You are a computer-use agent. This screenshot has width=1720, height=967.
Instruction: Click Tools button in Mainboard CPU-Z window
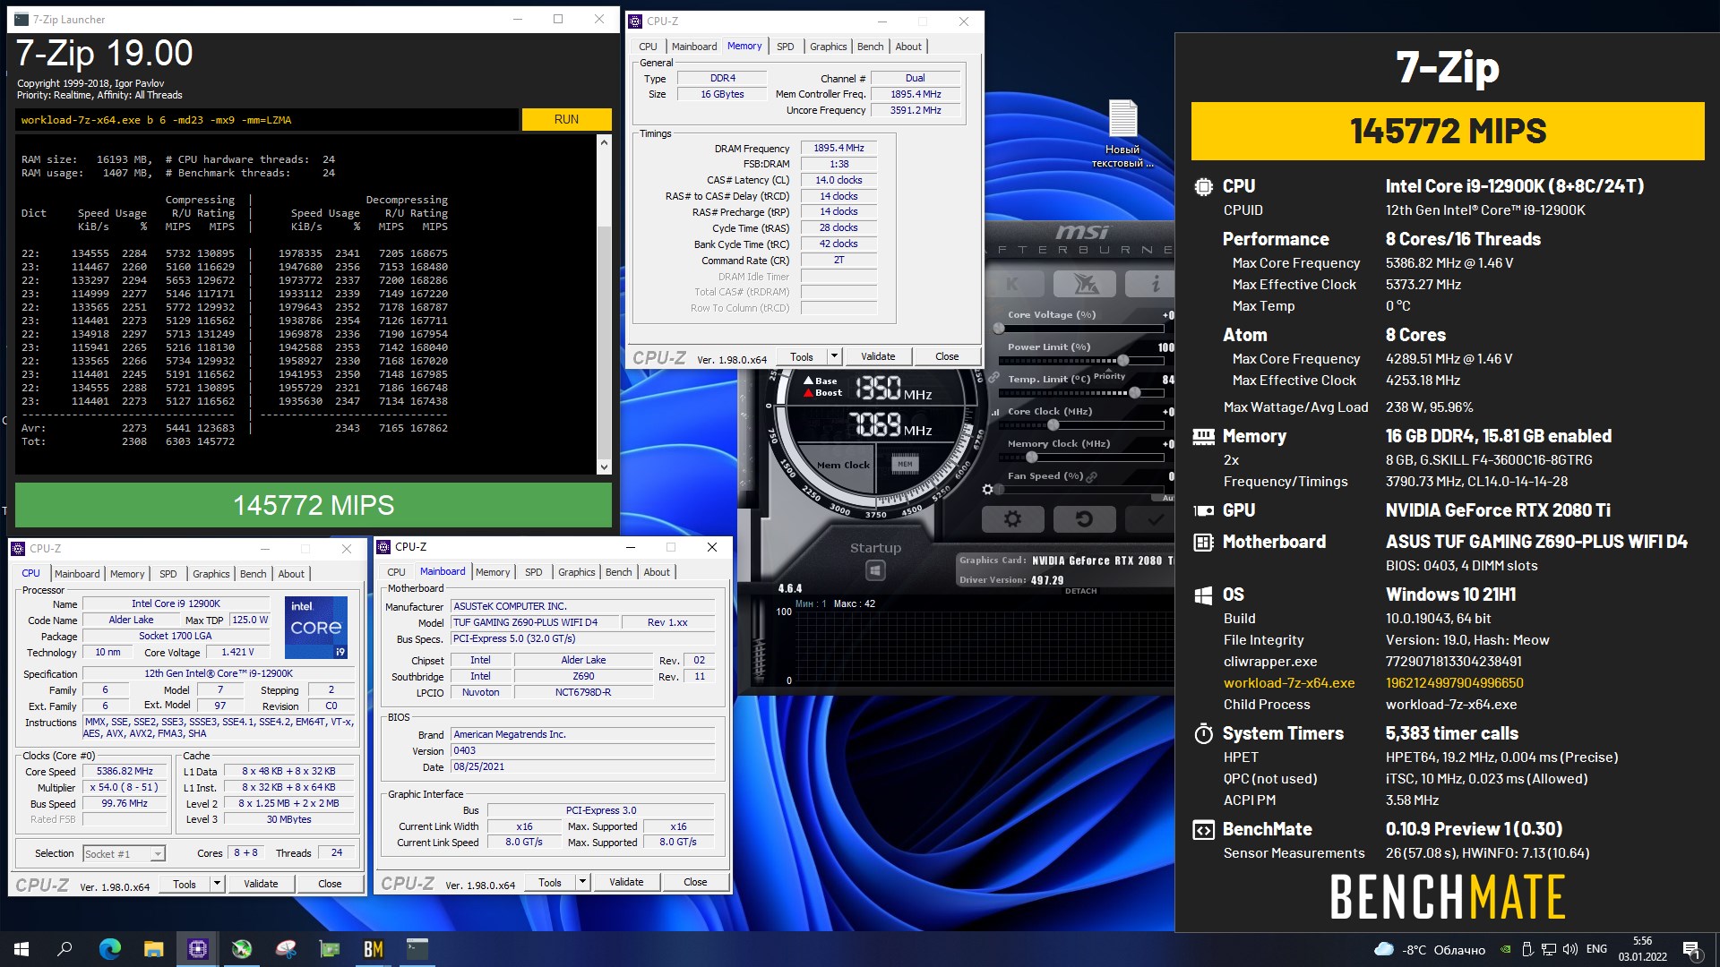550,882
